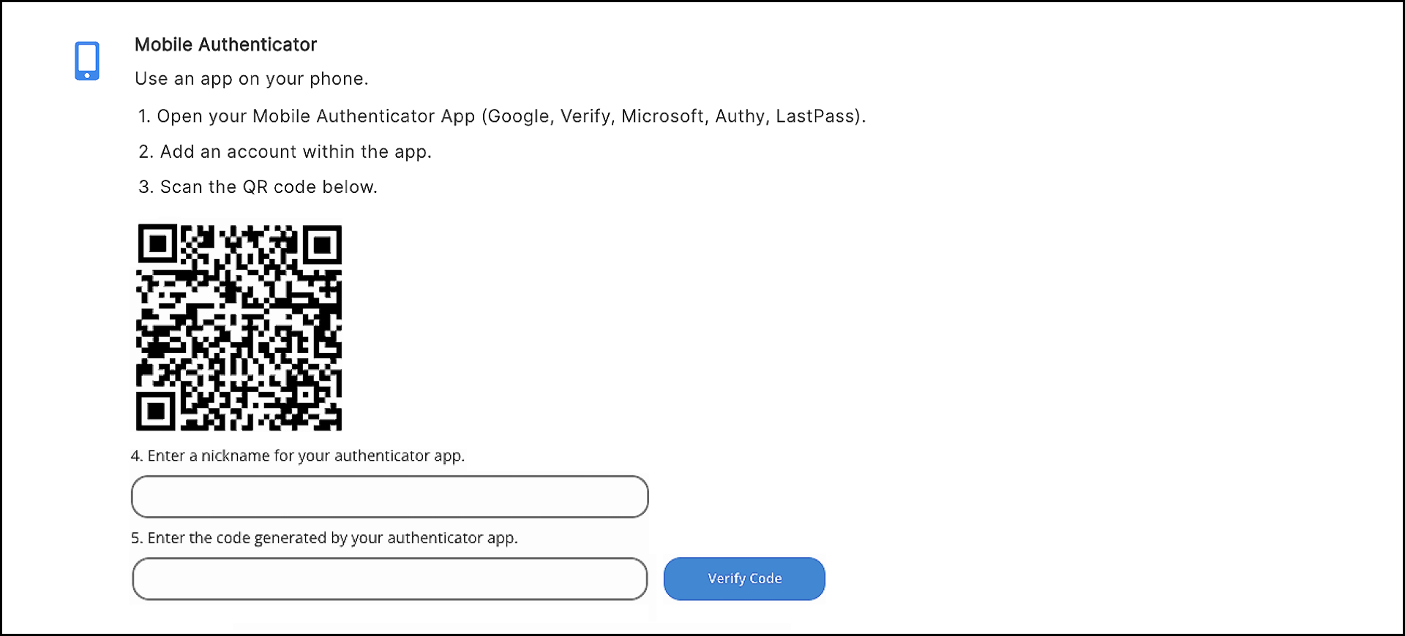This screenshot has height=636, width=1405.
Task: Click inside the nickname input field
Action: (389, 497)
